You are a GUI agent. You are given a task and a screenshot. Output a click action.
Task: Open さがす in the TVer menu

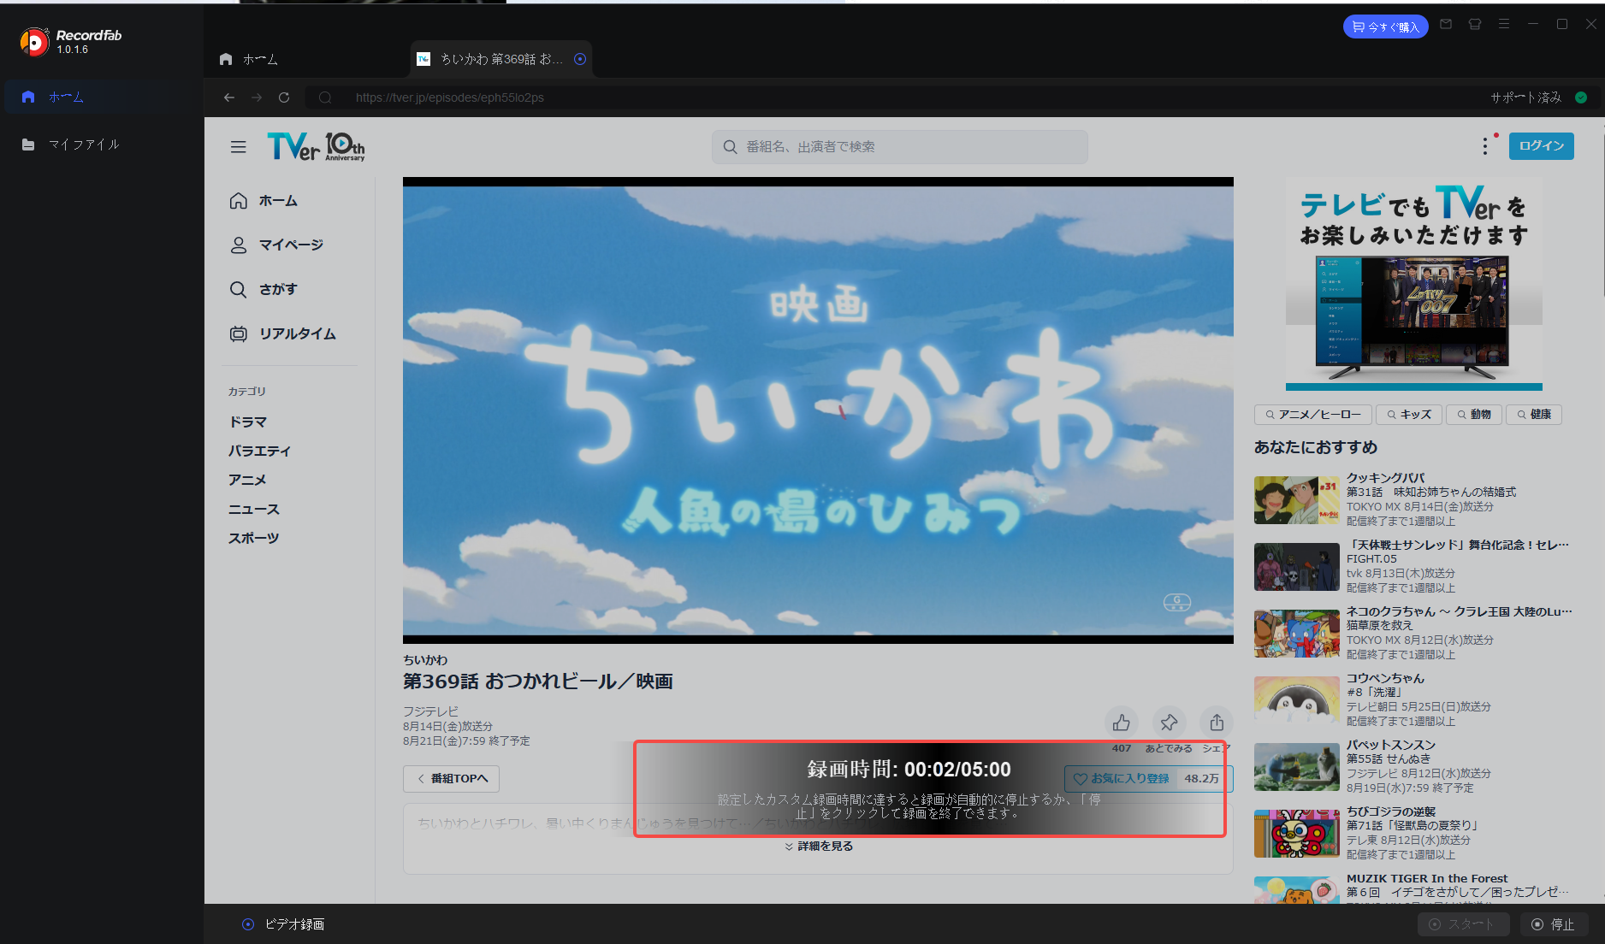pos(264,290)
